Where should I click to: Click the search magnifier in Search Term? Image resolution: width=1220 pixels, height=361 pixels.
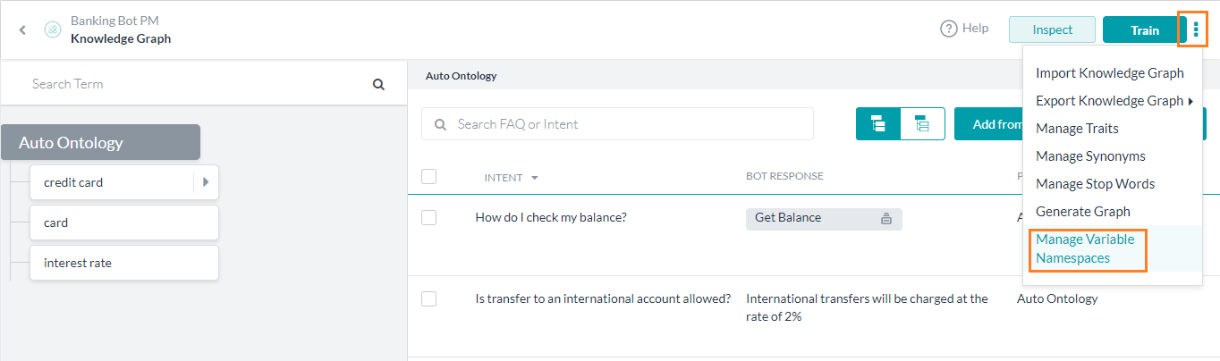[378, 84]
